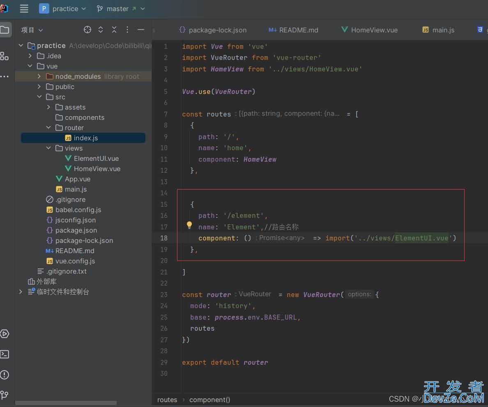Click HomeView.vue import path on line 3
Image resolution: width=488 pixels, height=407 pixels.
point(315,69)
